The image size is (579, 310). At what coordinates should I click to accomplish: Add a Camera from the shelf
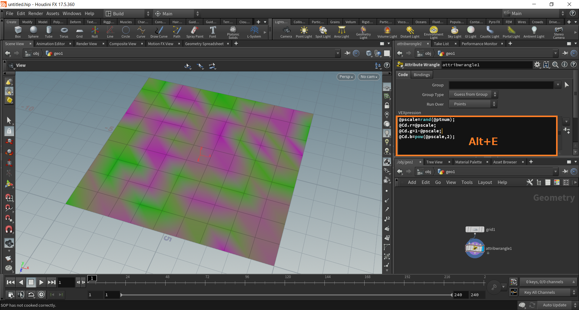(x=286, y=32)
